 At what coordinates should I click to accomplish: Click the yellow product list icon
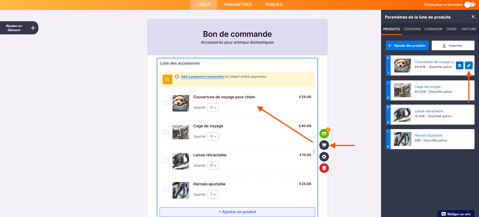(167, 80)
